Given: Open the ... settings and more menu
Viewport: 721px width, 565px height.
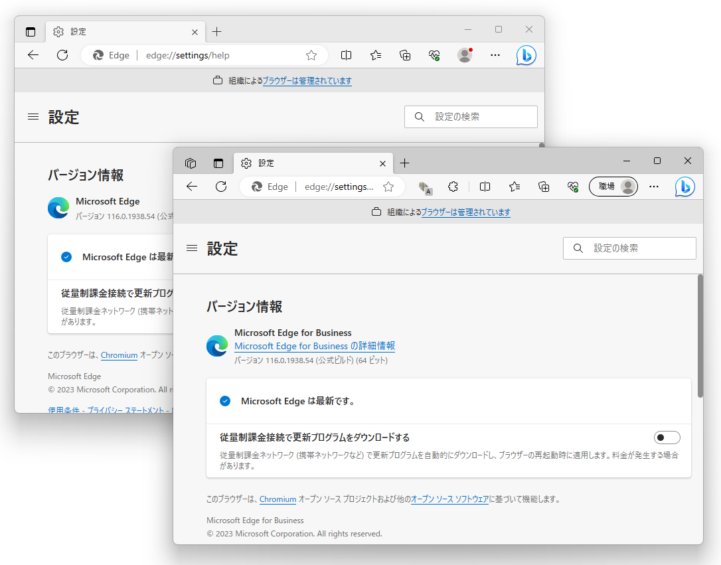Looking at the screenshot, I should tap(654, 187).
